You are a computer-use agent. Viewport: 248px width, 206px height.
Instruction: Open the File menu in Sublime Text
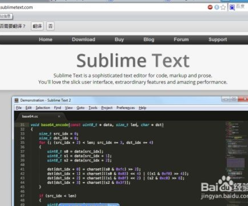click(19, 108)
